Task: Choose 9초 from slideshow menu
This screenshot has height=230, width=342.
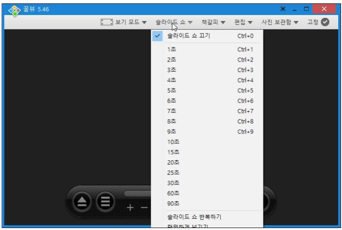Action: pyautogui.click(x=207, y=132)
